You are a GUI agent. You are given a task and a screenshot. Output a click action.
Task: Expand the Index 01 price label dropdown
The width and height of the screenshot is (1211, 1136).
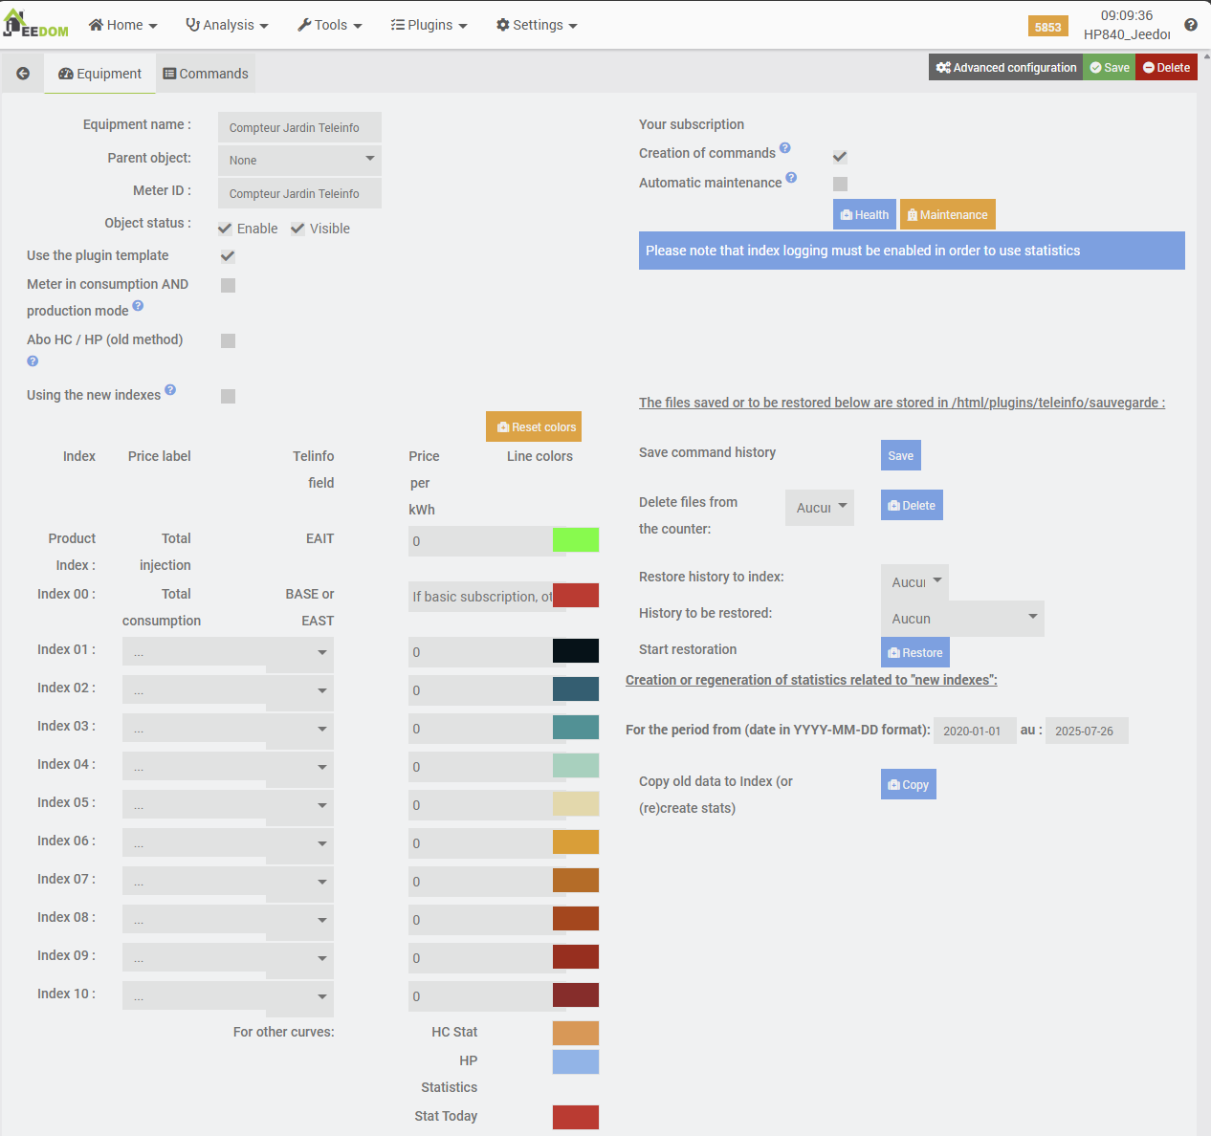click(228, 652)
